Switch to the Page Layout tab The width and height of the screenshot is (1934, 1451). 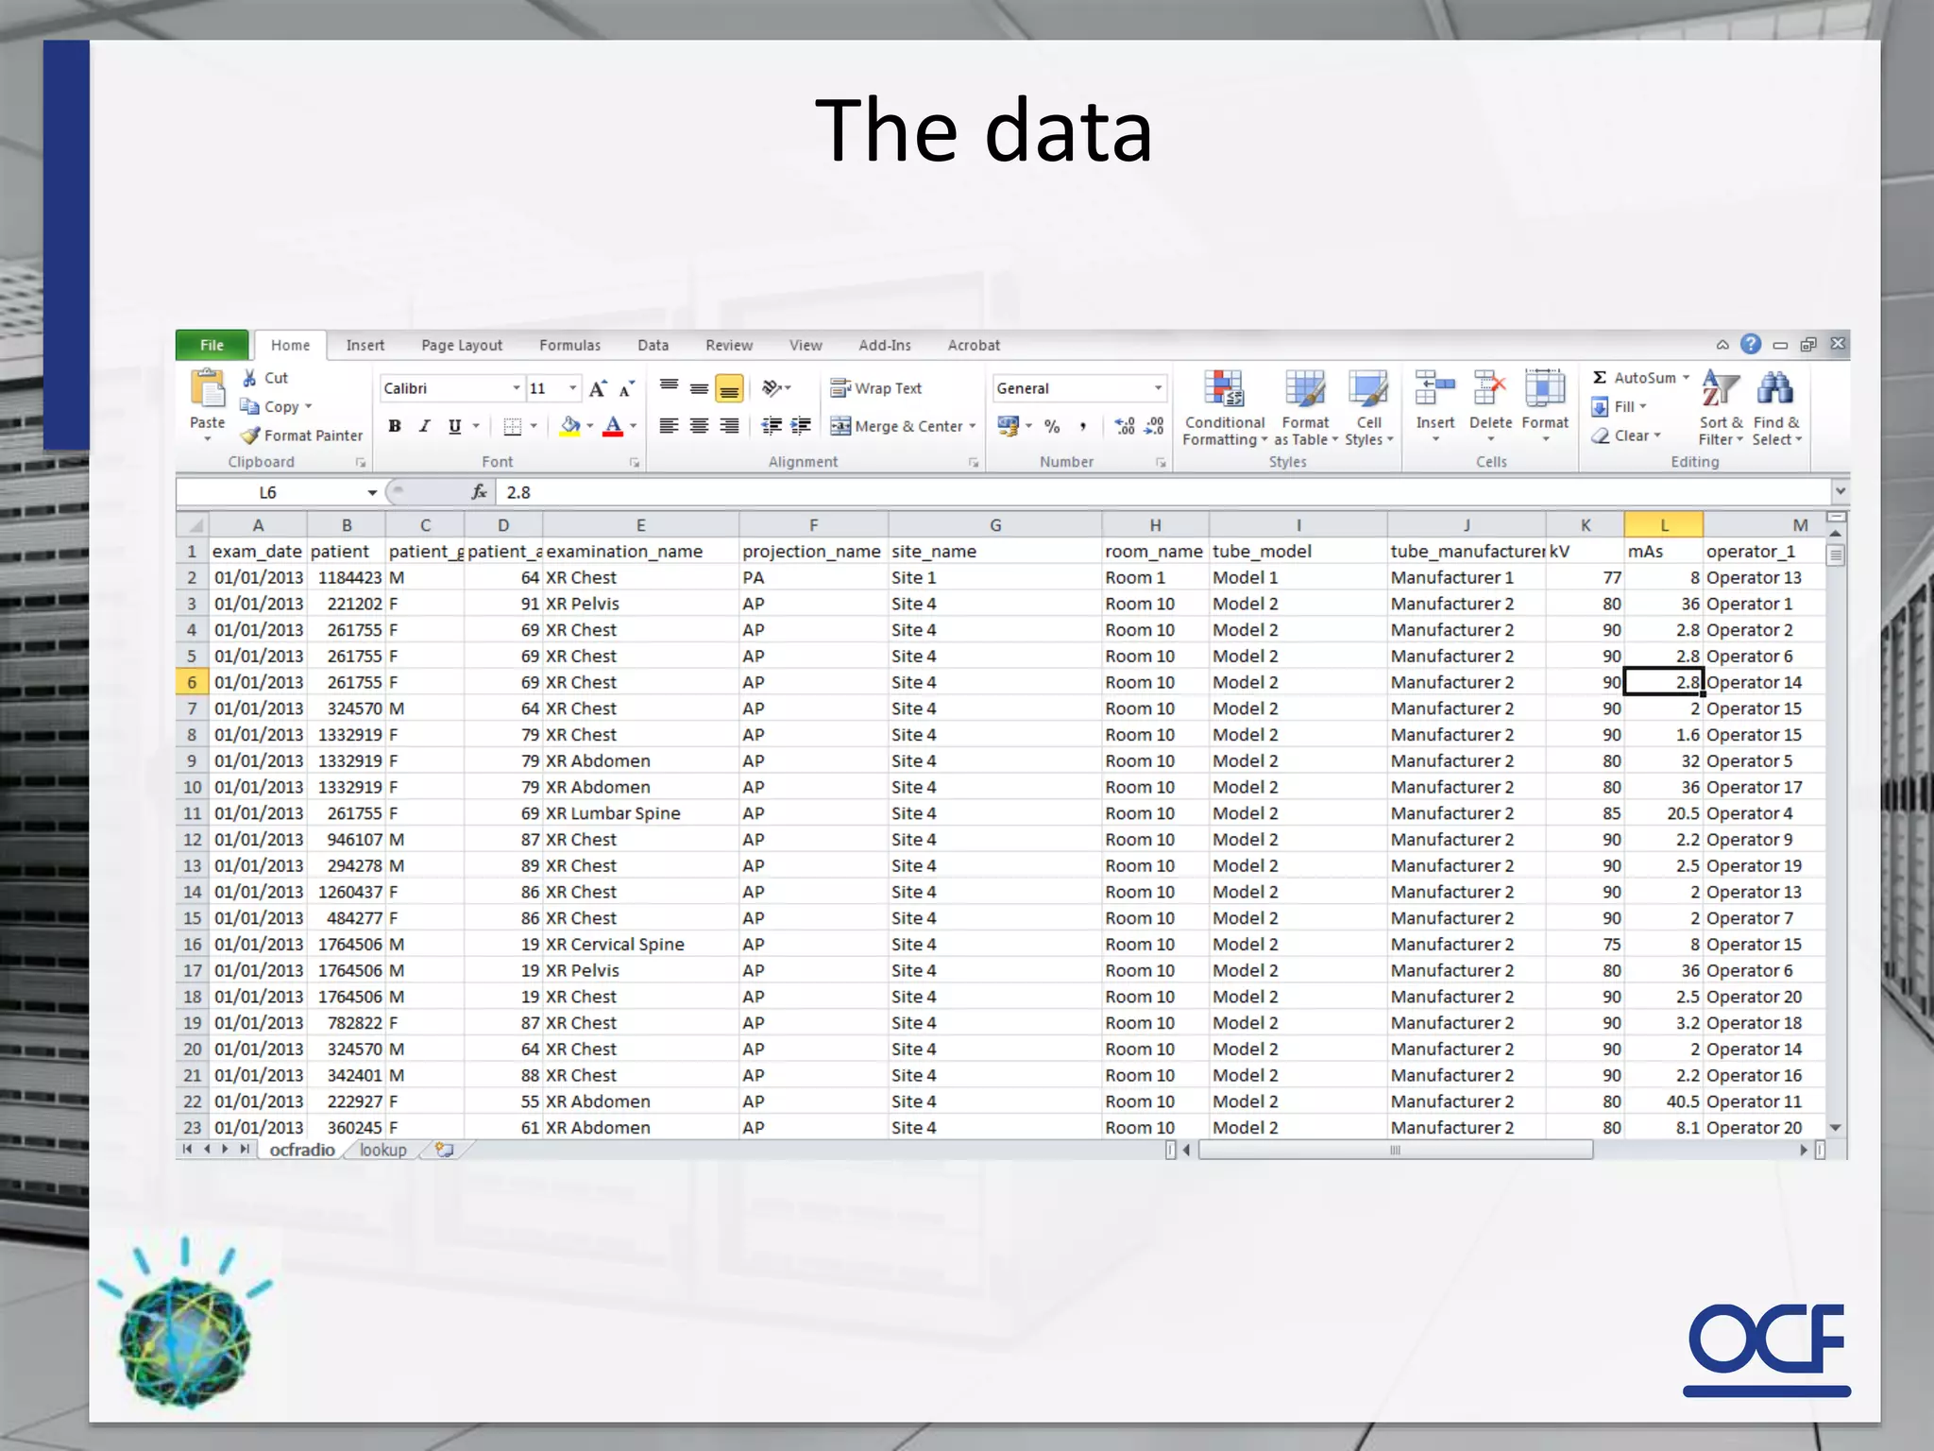(x=462, y=345)
